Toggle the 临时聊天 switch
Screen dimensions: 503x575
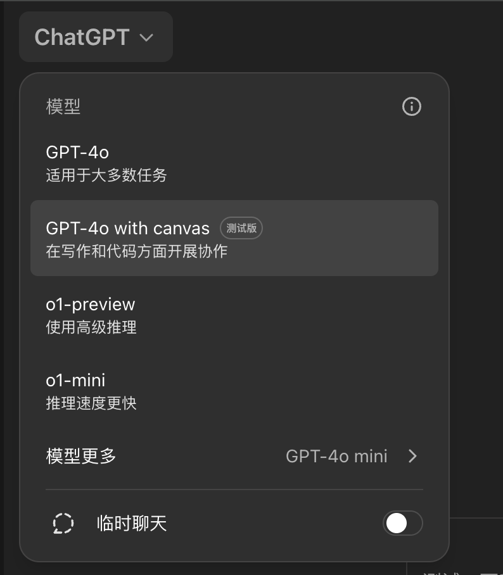tap(402, 524)
